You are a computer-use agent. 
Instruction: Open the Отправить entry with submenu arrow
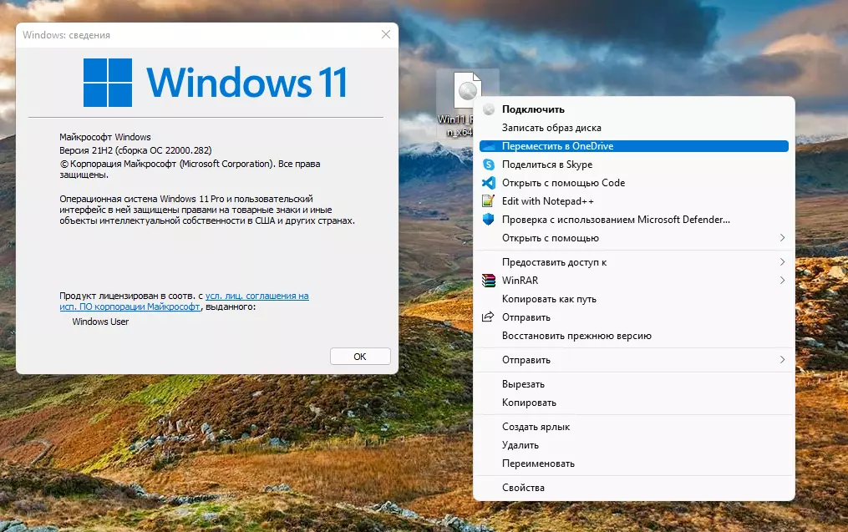pyautogui.click(x=634, y=359)
